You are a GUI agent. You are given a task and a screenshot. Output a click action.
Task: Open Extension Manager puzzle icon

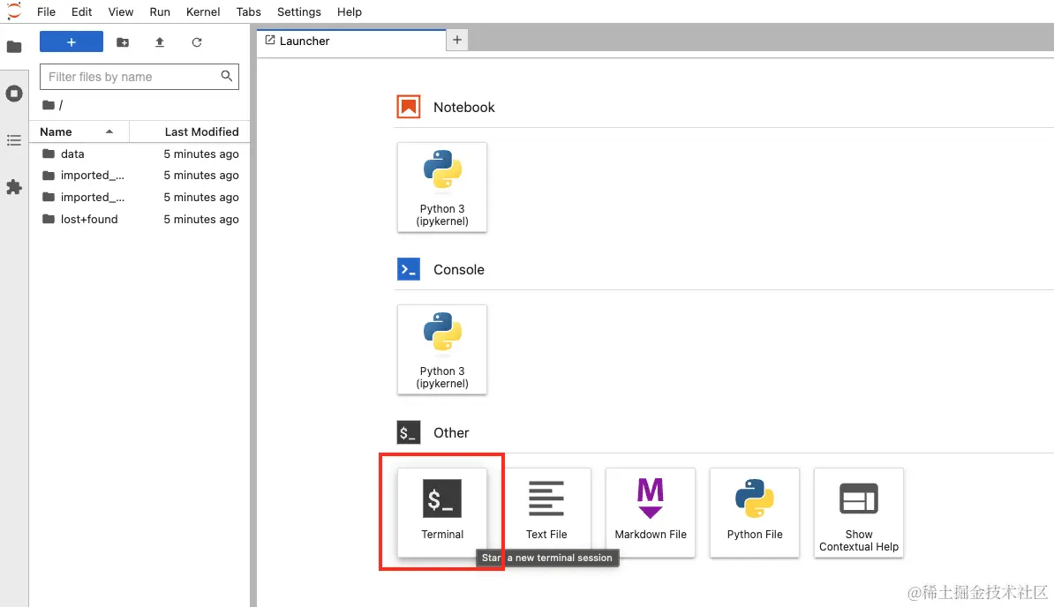coord(14,187)
